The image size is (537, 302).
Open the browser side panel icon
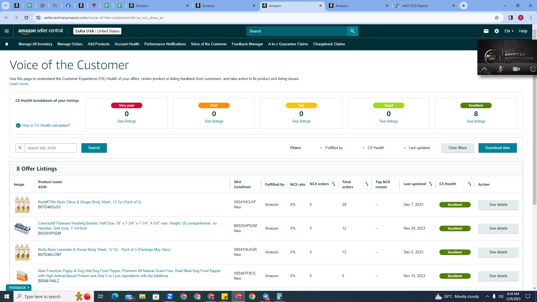(511, 18)
